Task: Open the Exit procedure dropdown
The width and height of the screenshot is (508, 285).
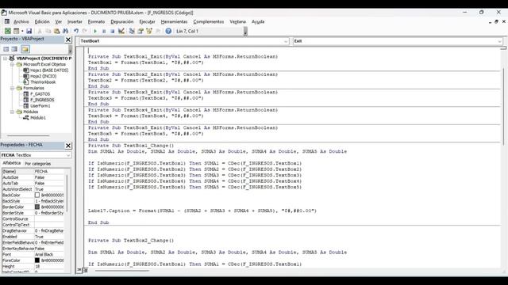Action: [x=499, y=41]
